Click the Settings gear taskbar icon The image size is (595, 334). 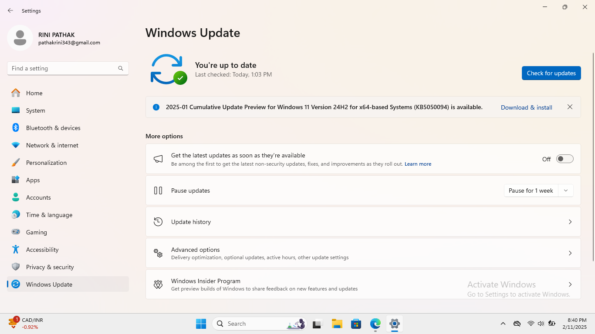(395, 324)
